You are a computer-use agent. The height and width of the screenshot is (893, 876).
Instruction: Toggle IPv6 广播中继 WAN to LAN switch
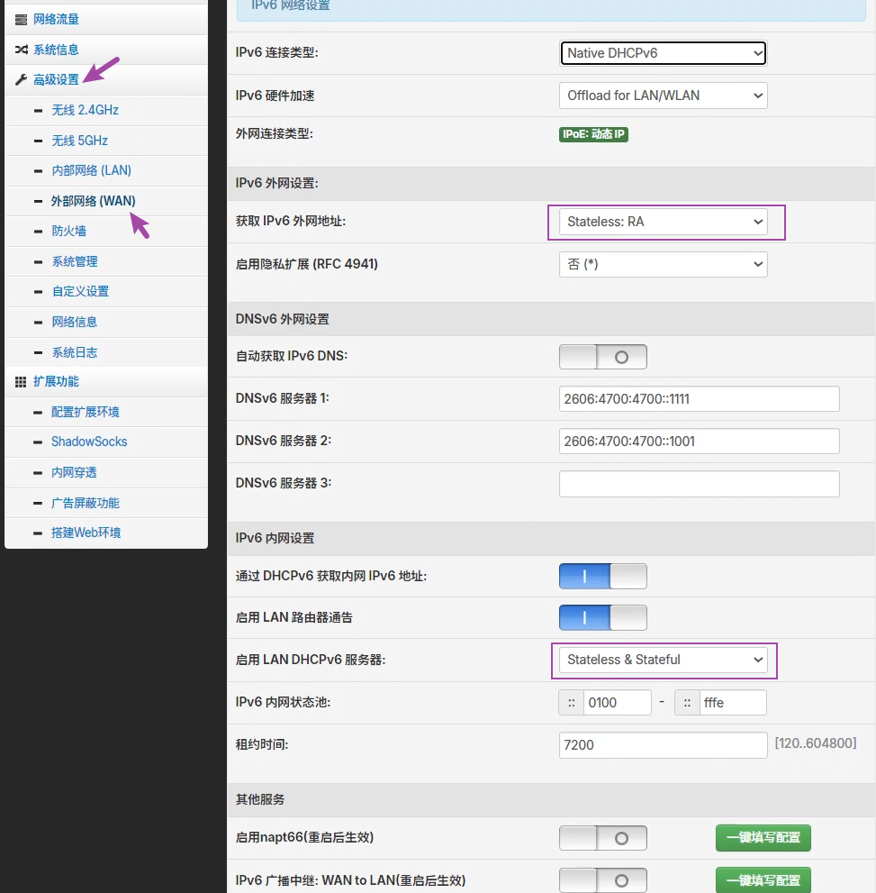603,880
